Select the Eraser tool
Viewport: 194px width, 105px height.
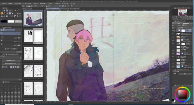(x=18, y=13)
